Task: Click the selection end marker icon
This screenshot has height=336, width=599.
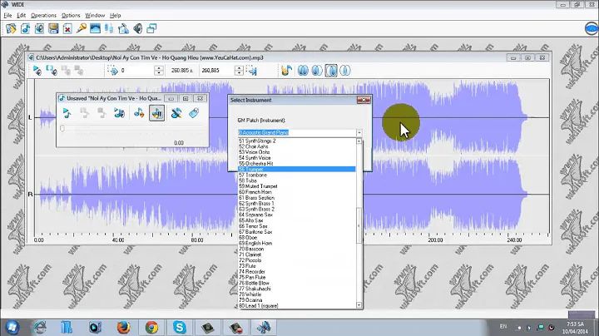Action: tap(252, 70)
